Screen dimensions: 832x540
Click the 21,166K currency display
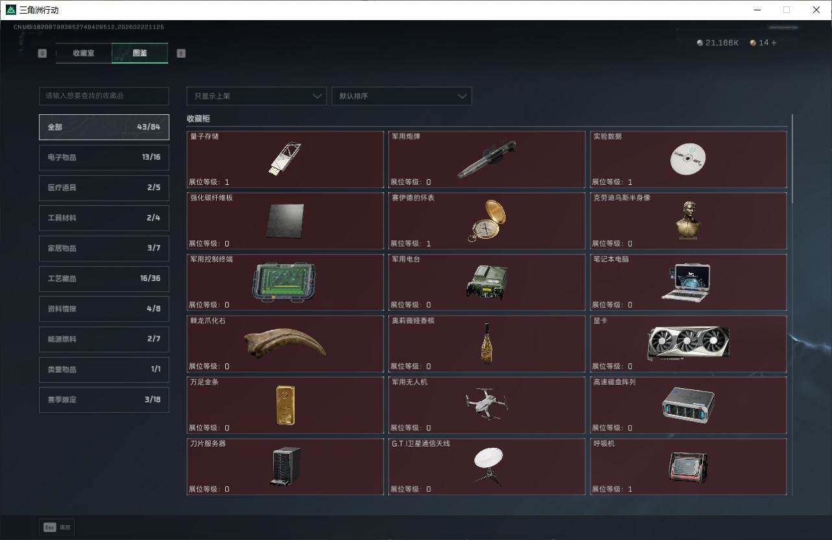718,43
